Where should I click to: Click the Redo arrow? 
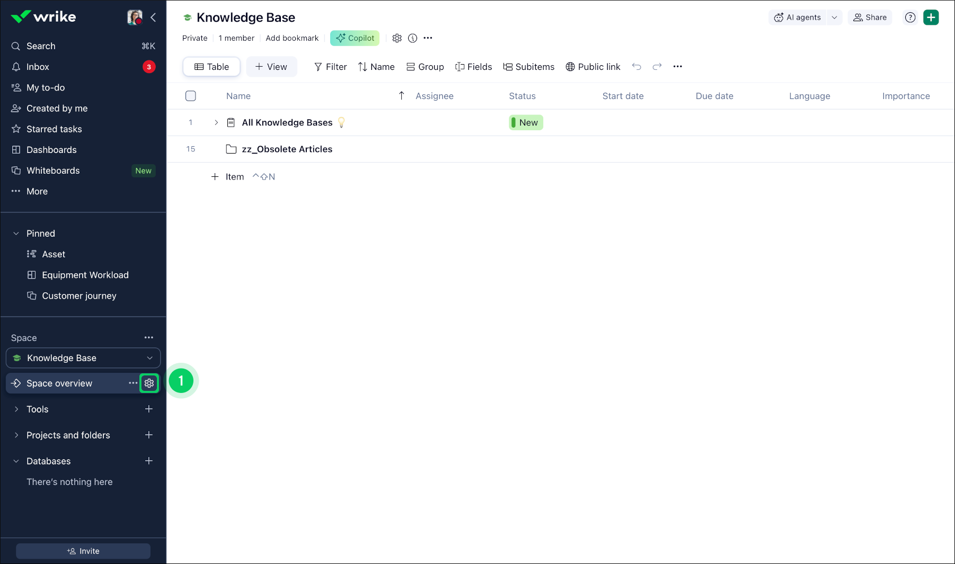tap(657, 67)
